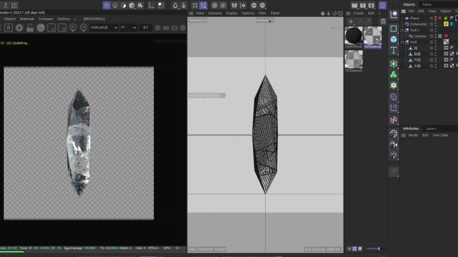Open Materials menu in Live Viewer

pos(27,19)
